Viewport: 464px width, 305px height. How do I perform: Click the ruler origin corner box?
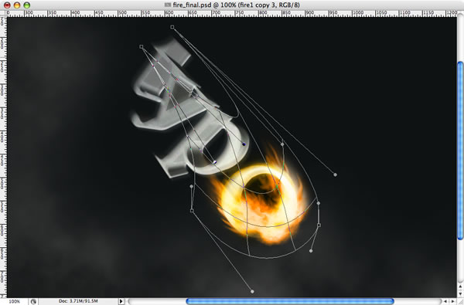tap(3, 13)
